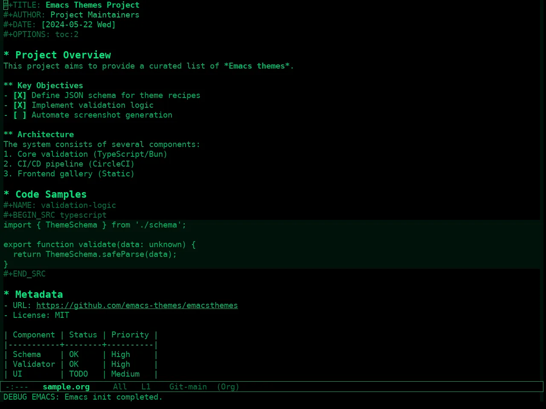Click 'Project Maintainers' author value
This screenshot has height=409, width=546.
[95, 15]
